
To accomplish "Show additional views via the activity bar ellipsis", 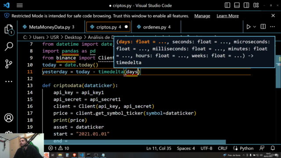I will click(x=9, y=82).
